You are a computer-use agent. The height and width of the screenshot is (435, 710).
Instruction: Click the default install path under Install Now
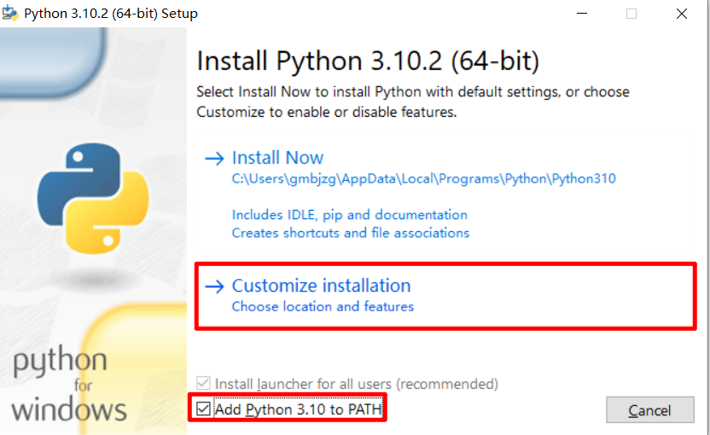pyautogui.click(x=423, y=179)
